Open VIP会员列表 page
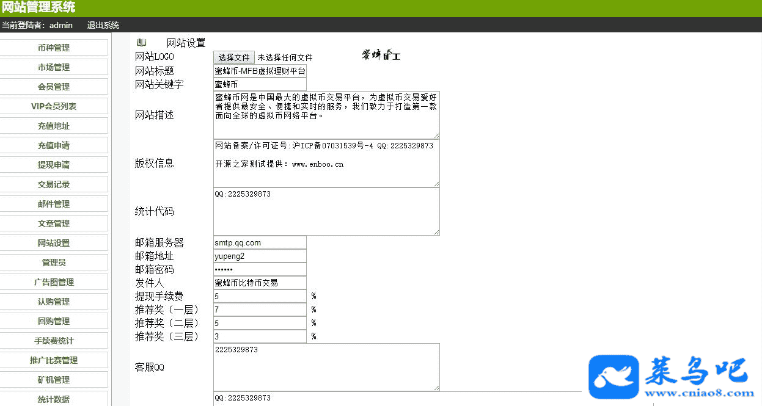Screen dimensions: 762x406 point(54,106)
